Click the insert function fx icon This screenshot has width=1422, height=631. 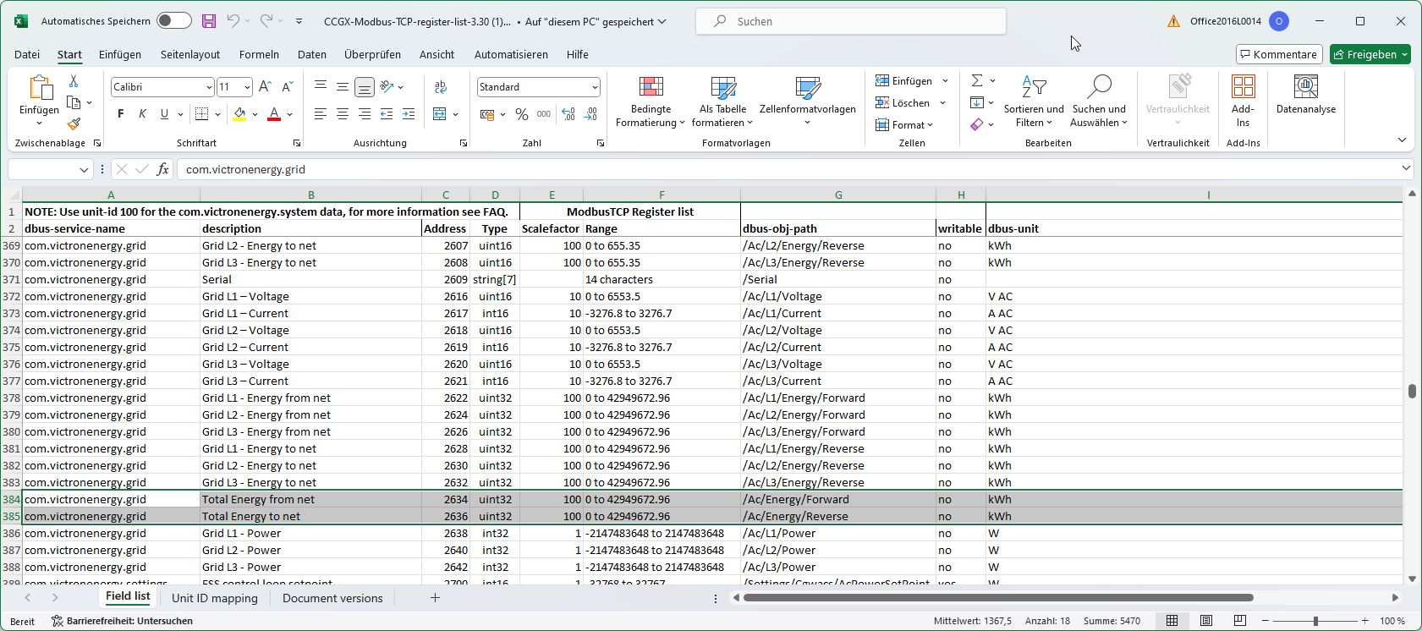click(x=162, y=169)
